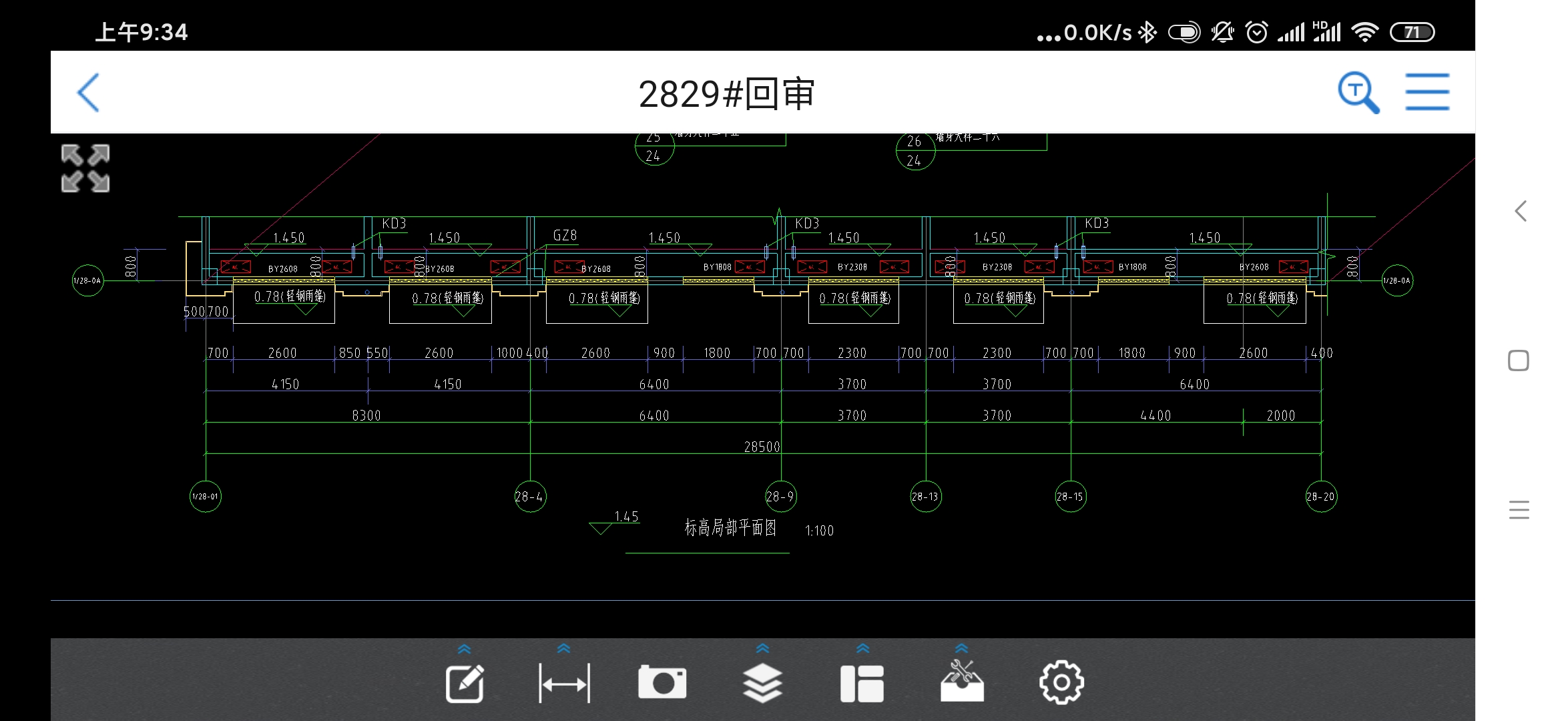Image resolution: width=1562 pixels, height=721 pixels.
Task: Tap axis bubble 1/28-01
Action: point(206,496)
